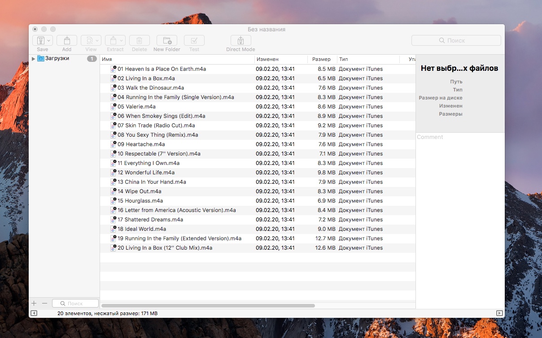Open the Save button dropdown arrow
This screenshot has height=338, width=542.
pyautogui.click(x=48, y=40)
